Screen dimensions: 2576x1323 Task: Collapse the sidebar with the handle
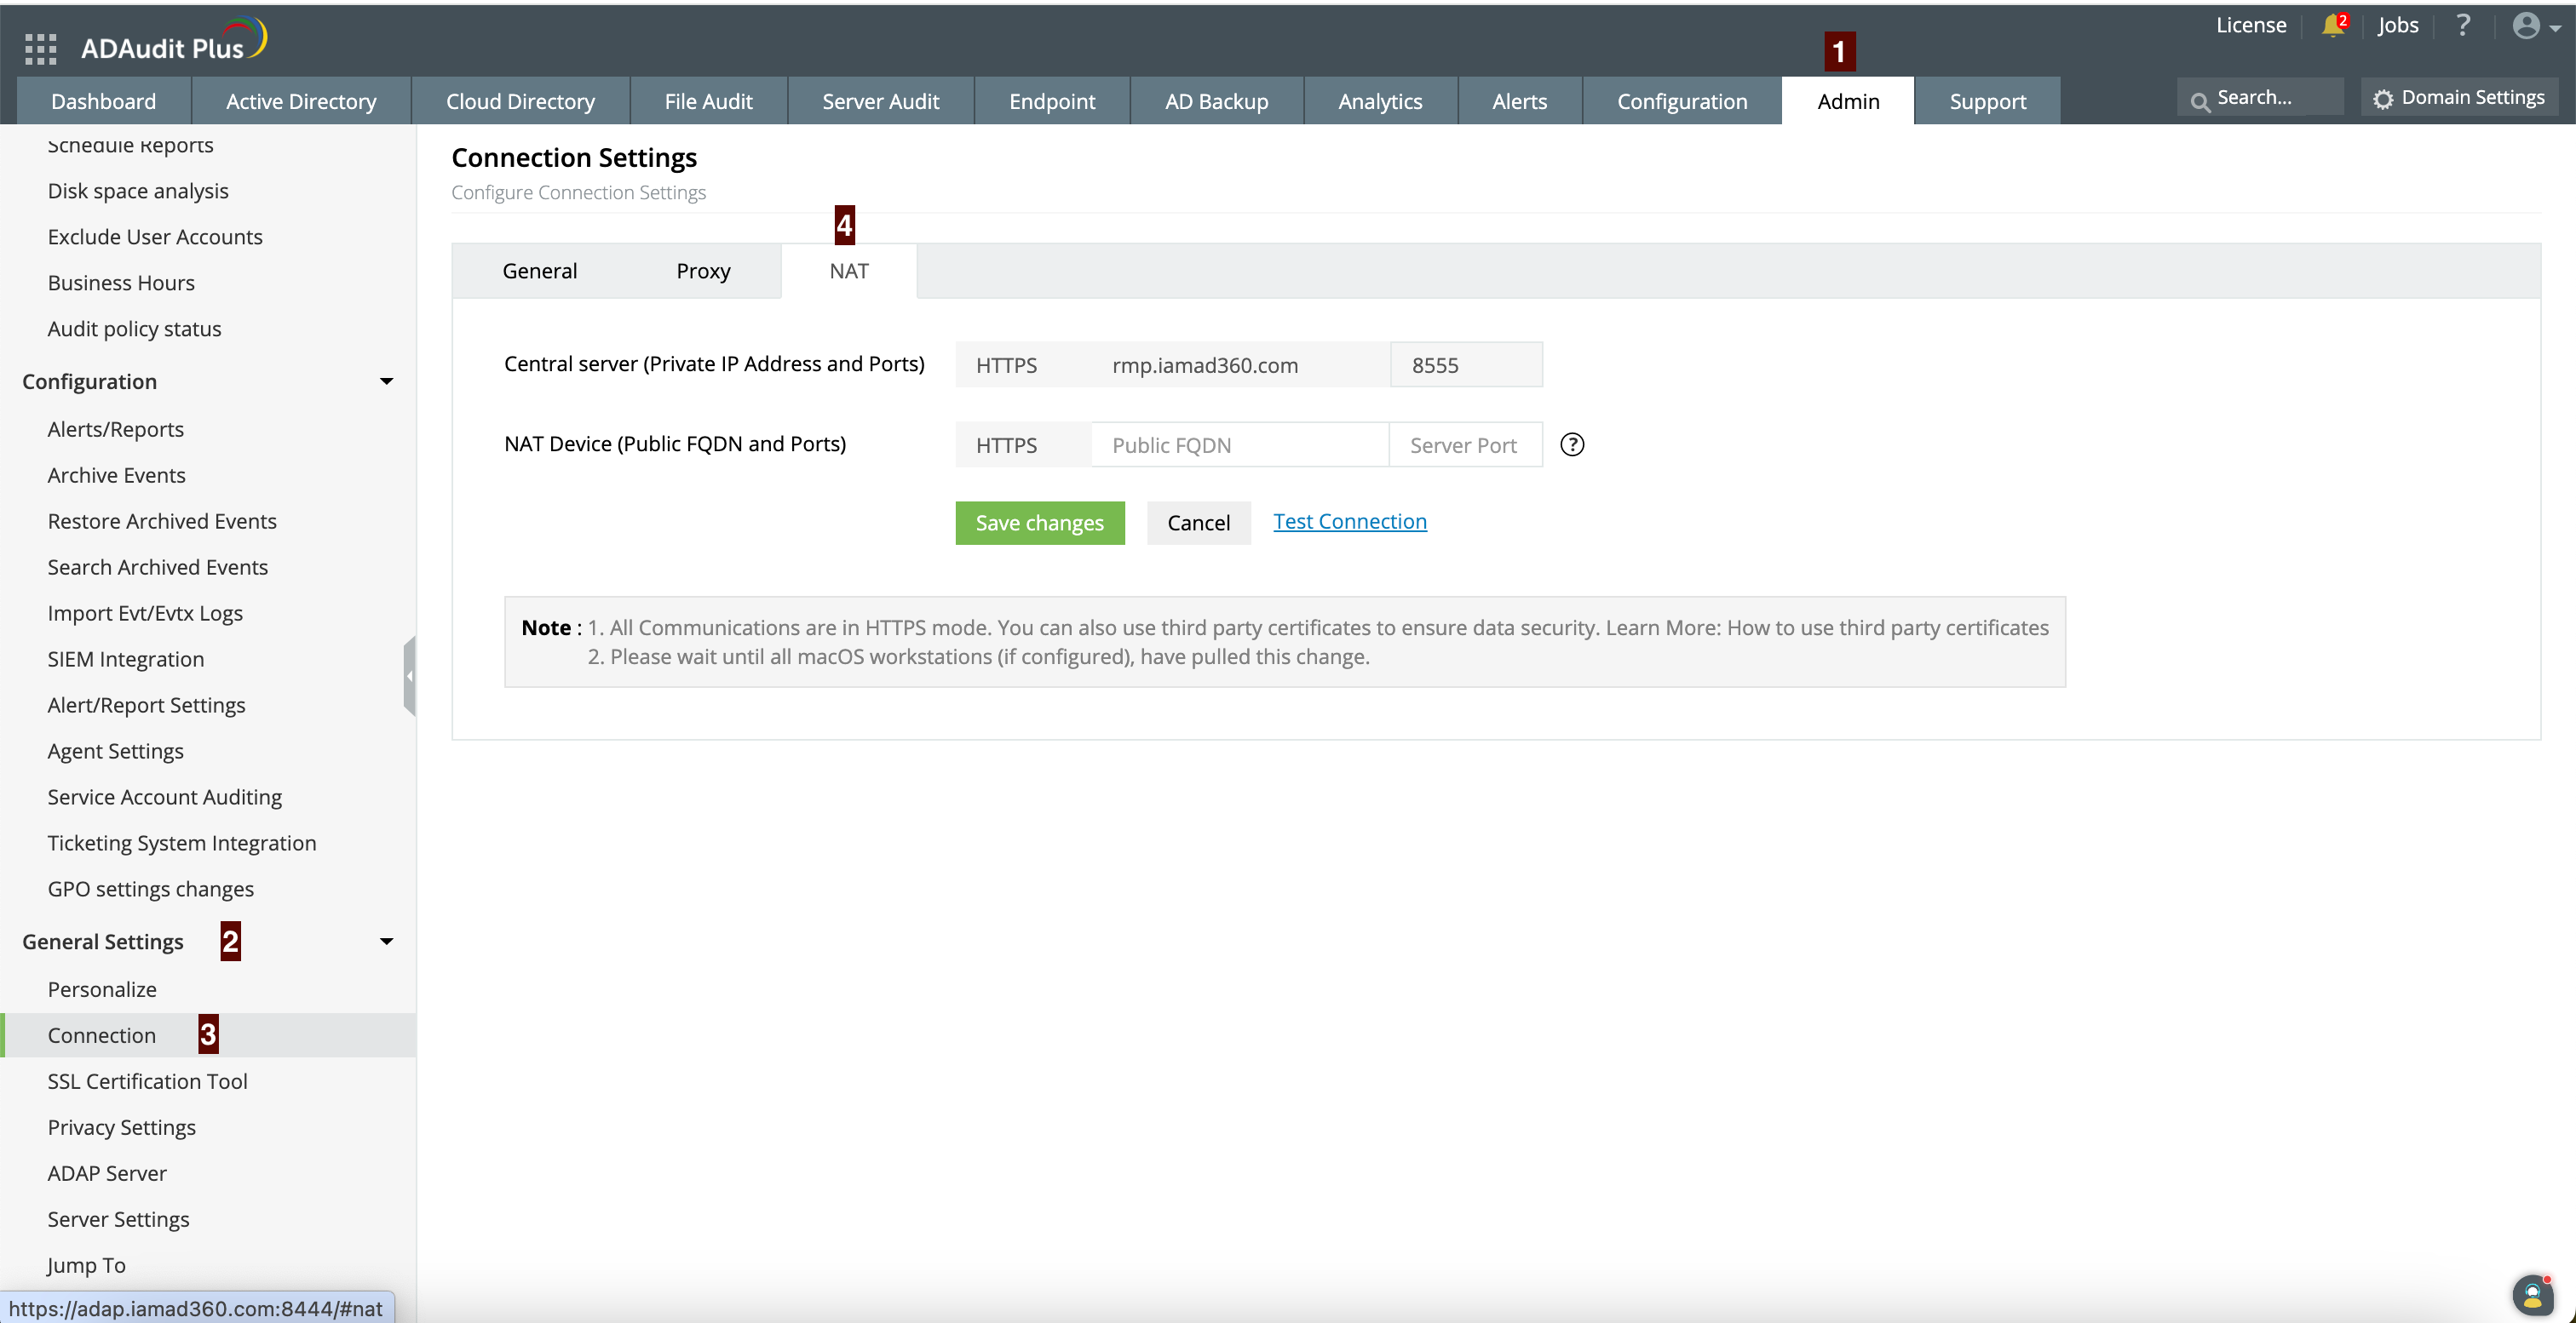click(x=409, y=677)
